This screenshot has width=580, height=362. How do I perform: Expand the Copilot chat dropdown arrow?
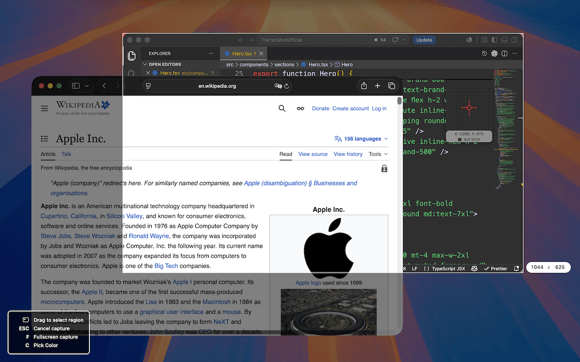click(x=405, y=40)
